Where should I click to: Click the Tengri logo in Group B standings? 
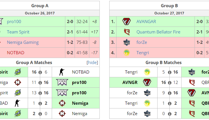pyautogui.click(x=127, y=53)
